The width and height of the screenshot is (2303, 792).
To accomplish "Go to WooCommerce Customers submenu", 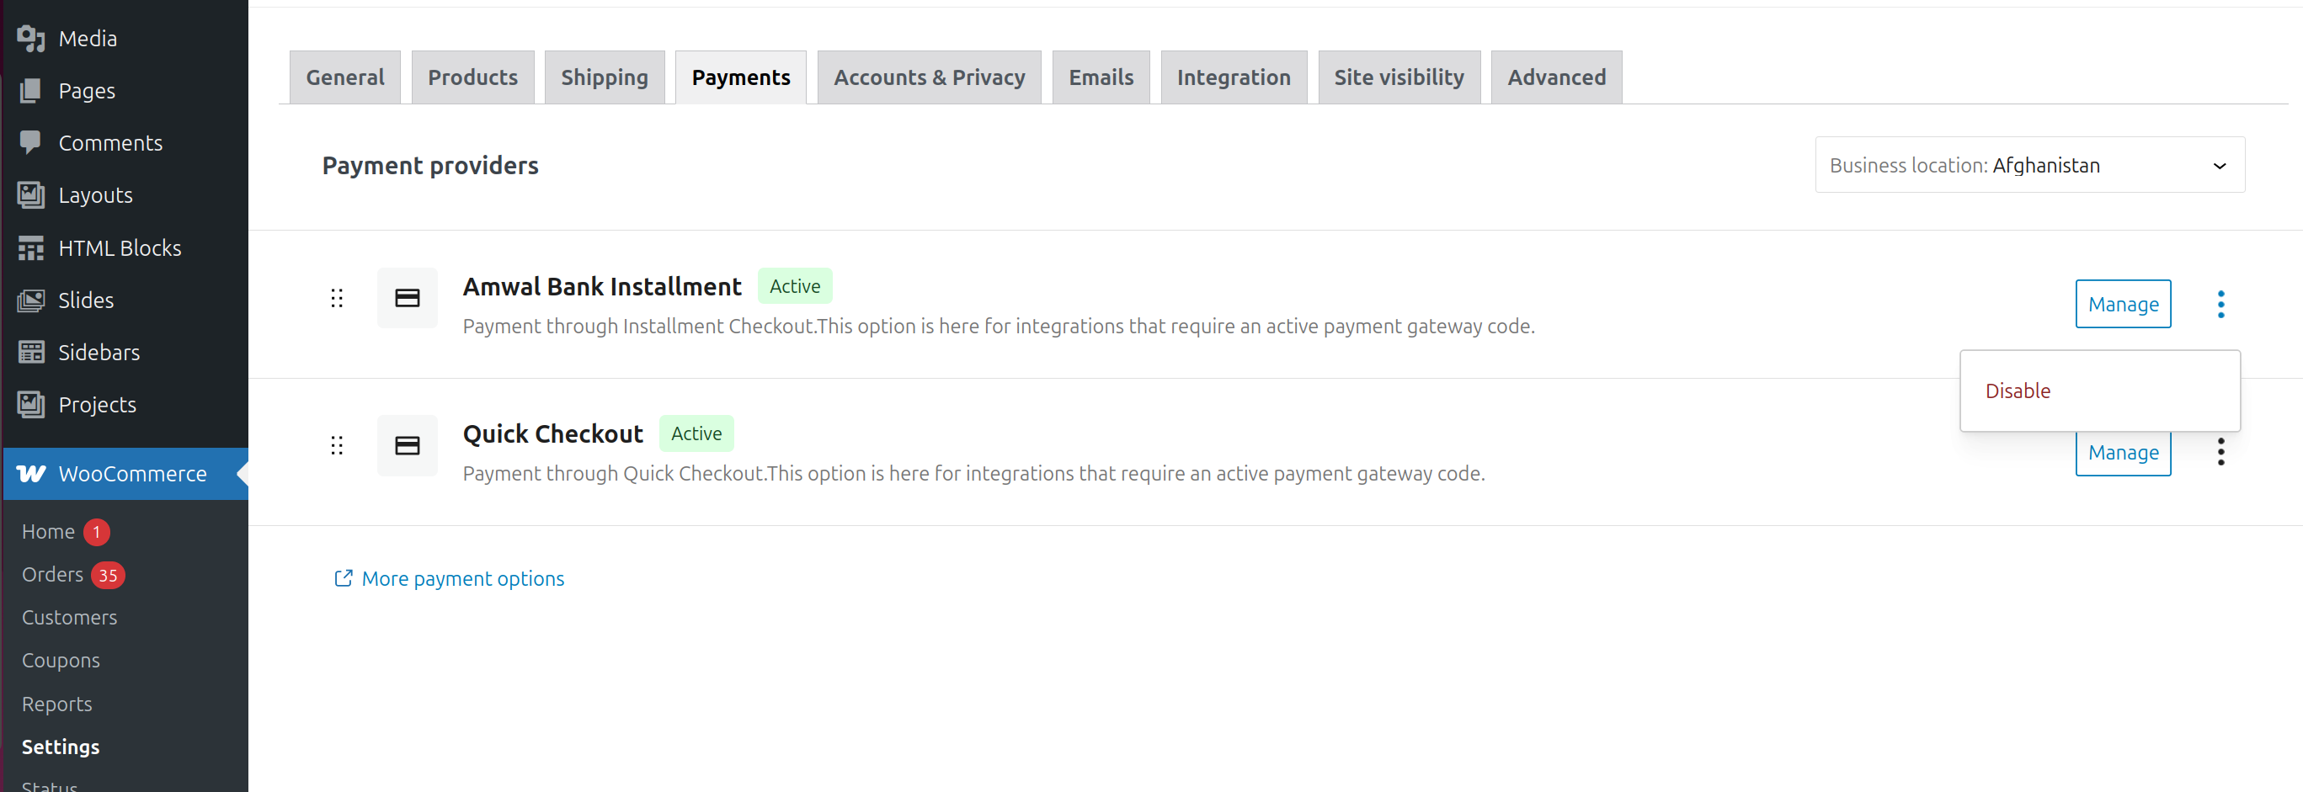I will (70, 619).
